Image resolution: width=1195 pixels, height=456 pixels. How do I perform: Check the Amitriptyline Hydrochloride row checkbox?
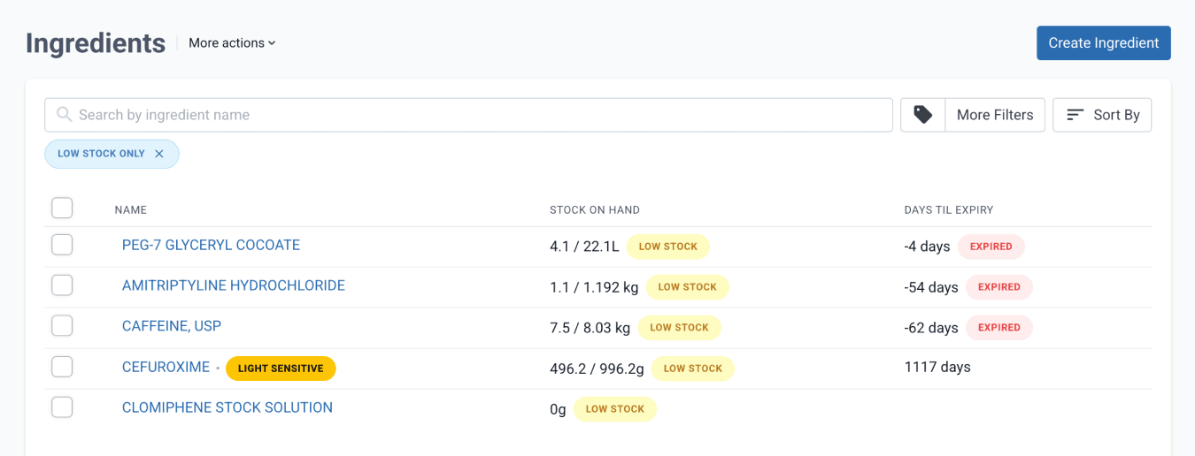tap(62, 285)
